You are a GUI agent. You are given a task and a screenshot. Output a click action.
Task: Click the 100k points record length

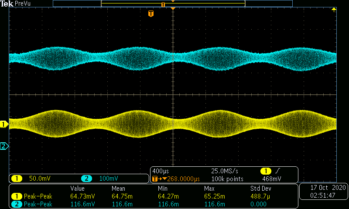pos(227,179)
